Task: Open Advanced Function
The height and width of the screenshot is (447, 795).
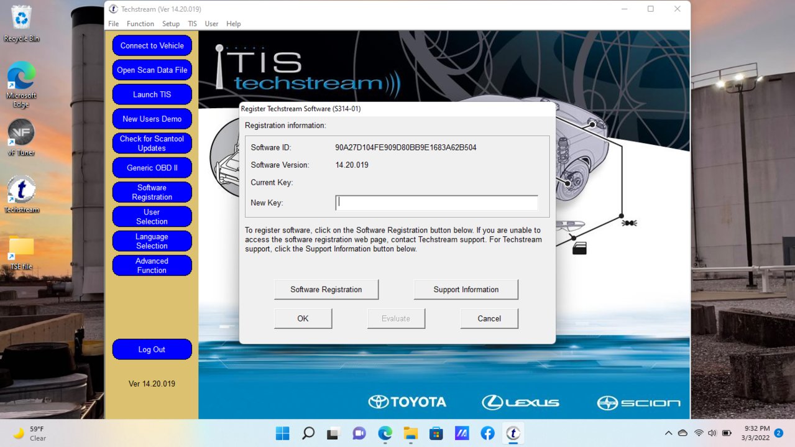Action: click(x=152, y=265)
